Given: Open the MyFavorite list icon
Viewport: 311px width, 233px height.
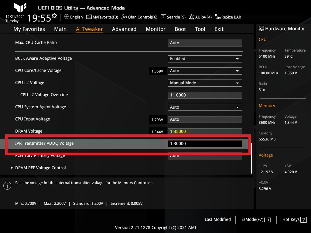Looking at the screenshot, I should [89, 17].
